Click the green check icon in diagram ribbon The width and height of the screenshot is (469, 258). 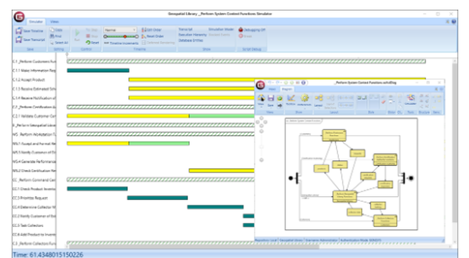tap(280, 98)
